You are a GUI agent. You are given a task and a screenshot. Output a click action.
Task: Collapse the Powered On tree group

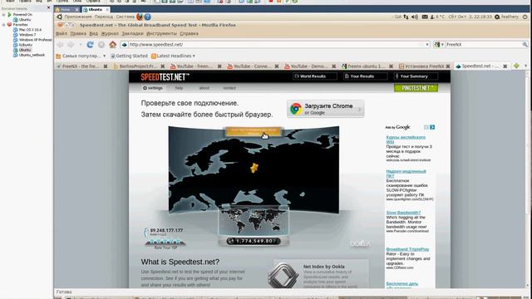pos(3,15)
